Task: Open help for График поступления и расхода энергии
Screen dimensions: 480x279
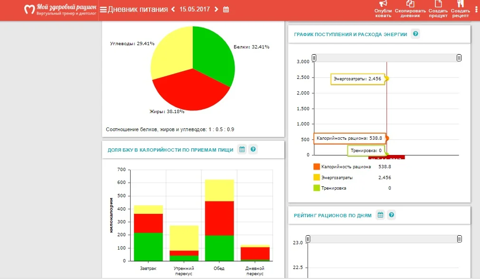Action: tap(415, 34)
